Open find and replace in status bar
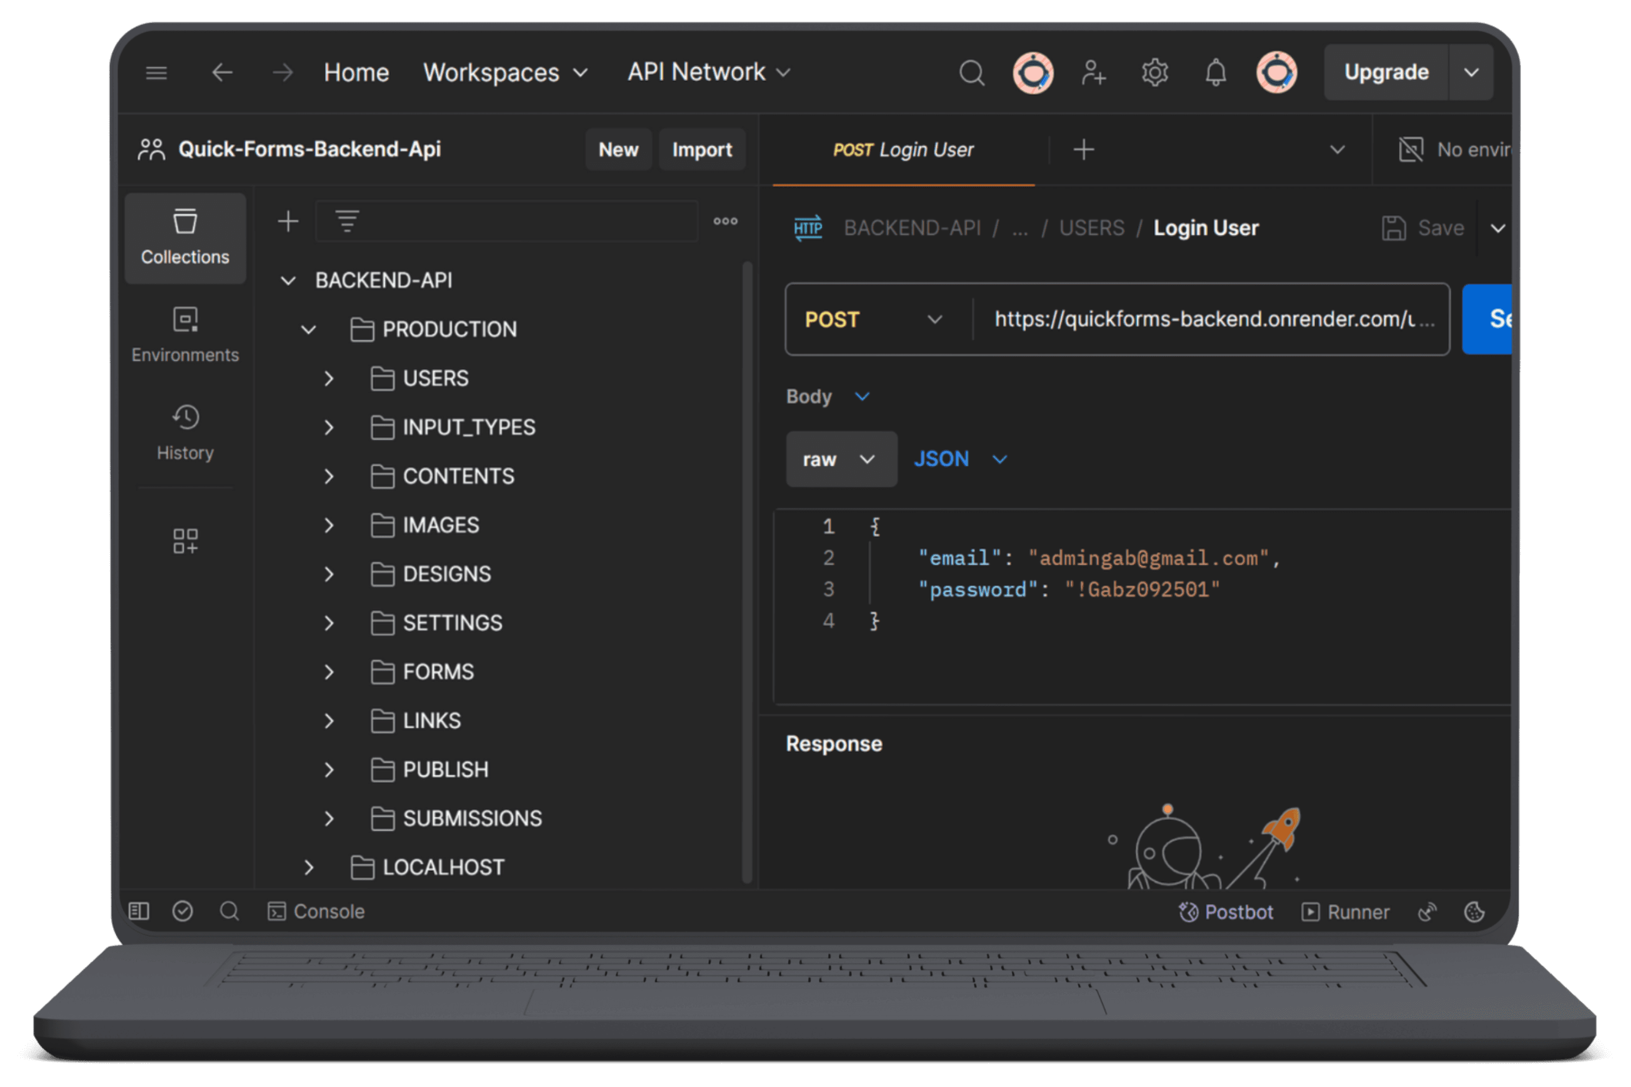The width and height of the screenshot is (1631, 1087). [229, 911]
